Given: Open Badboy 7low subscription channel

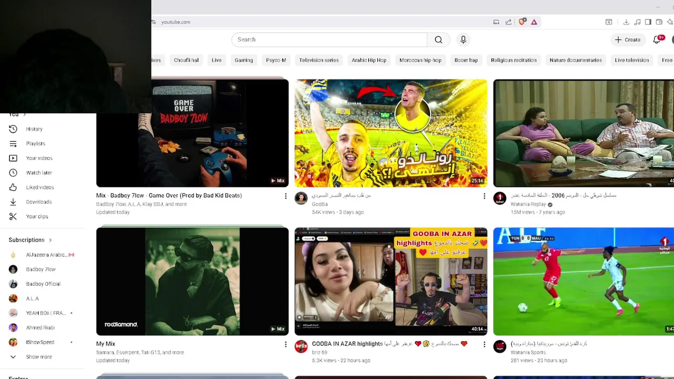Looking at the screenshot, I should [42, 270].
